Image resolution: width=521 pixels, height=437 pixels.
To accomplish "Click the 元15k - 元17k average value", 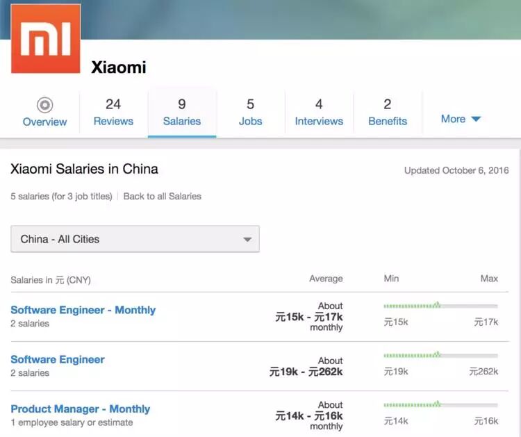I will pos(309,317).
